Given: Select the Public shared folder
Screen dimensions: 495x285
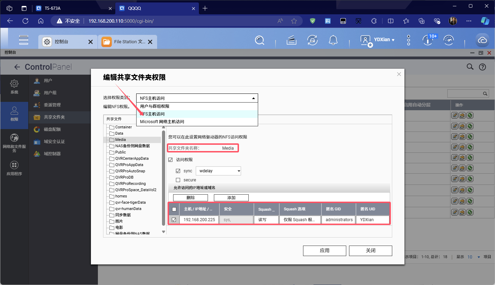Looking at the screenshot, I should click(121, 152).
